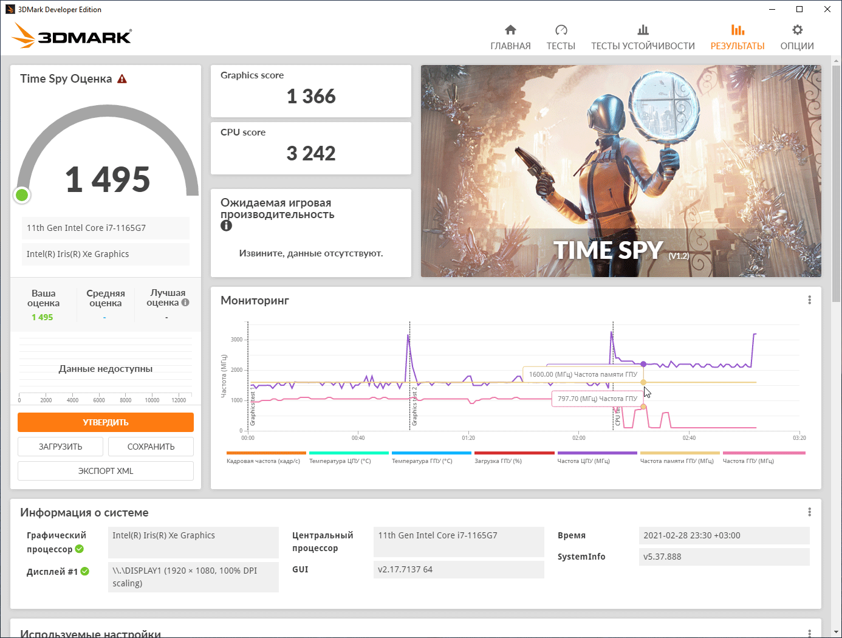Toggle the Кадровая частота (кадр/с) legend swatch

(266, 453)
